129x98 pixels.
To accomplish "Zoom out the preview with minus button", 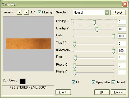I will tap(26, 12).
